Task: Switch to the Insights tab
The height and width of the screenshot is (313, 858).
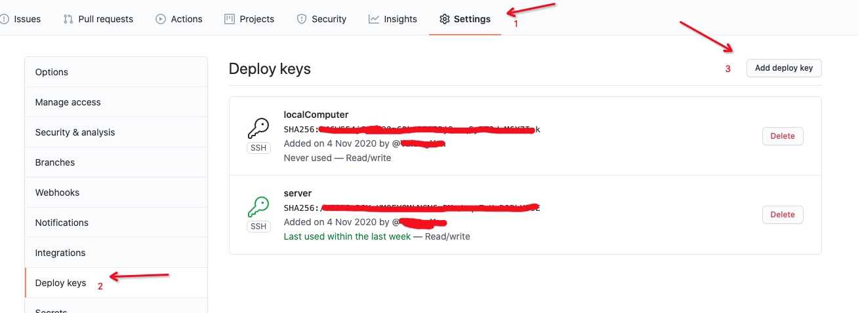Action: 393,19
